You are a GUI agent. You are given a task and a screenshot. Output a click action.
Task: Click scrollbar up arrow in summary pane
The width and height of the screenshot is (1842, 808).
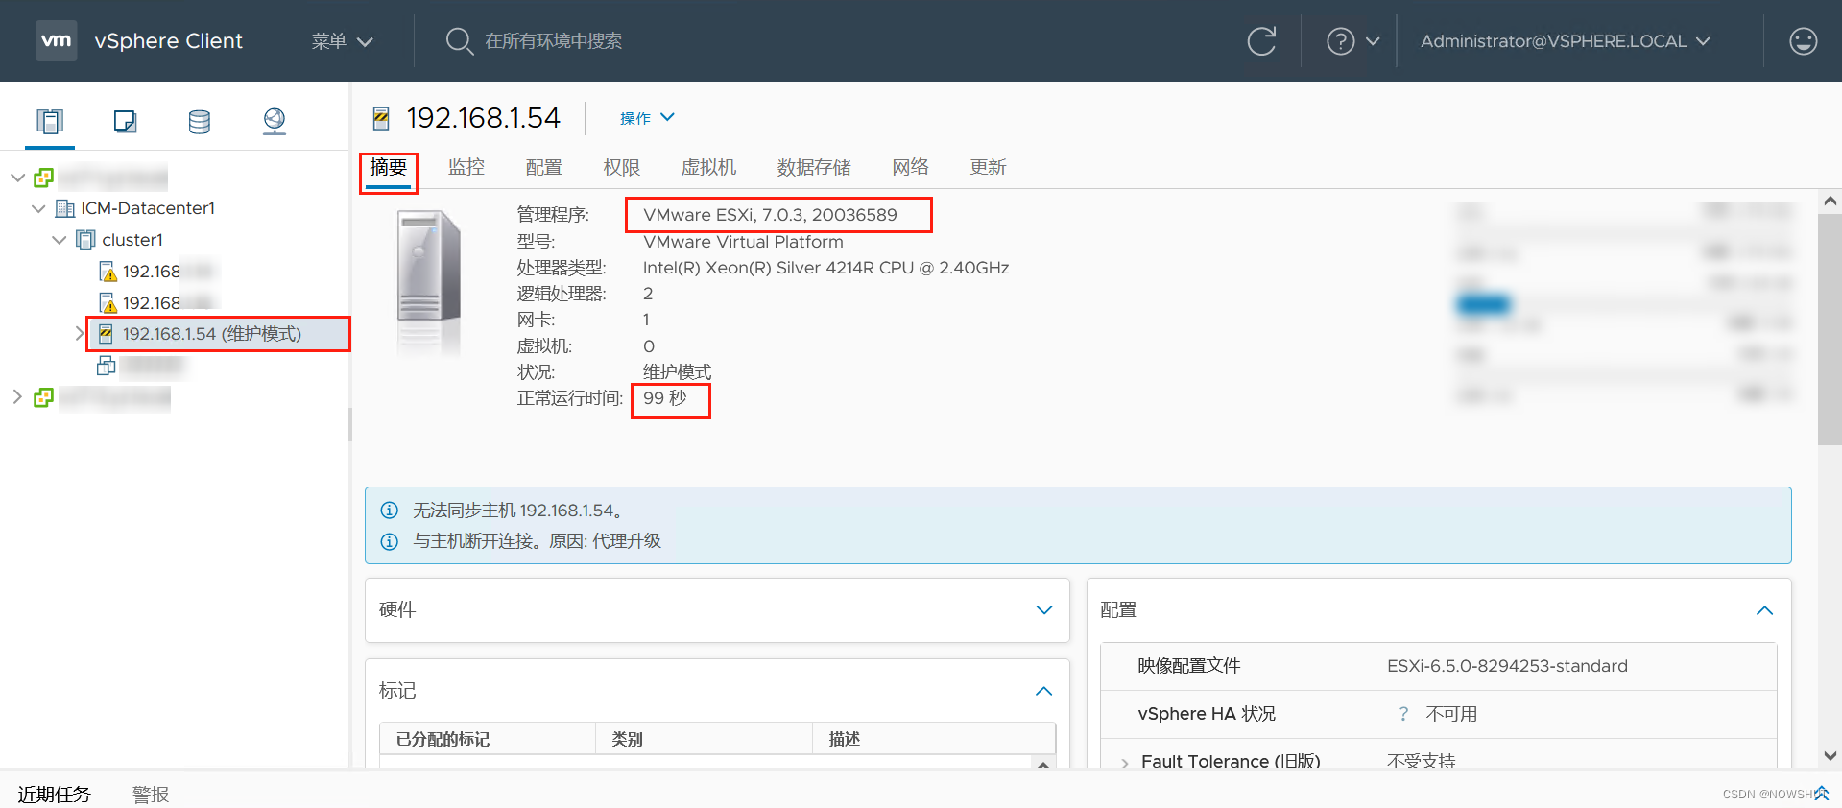(x=1830, y=202)
